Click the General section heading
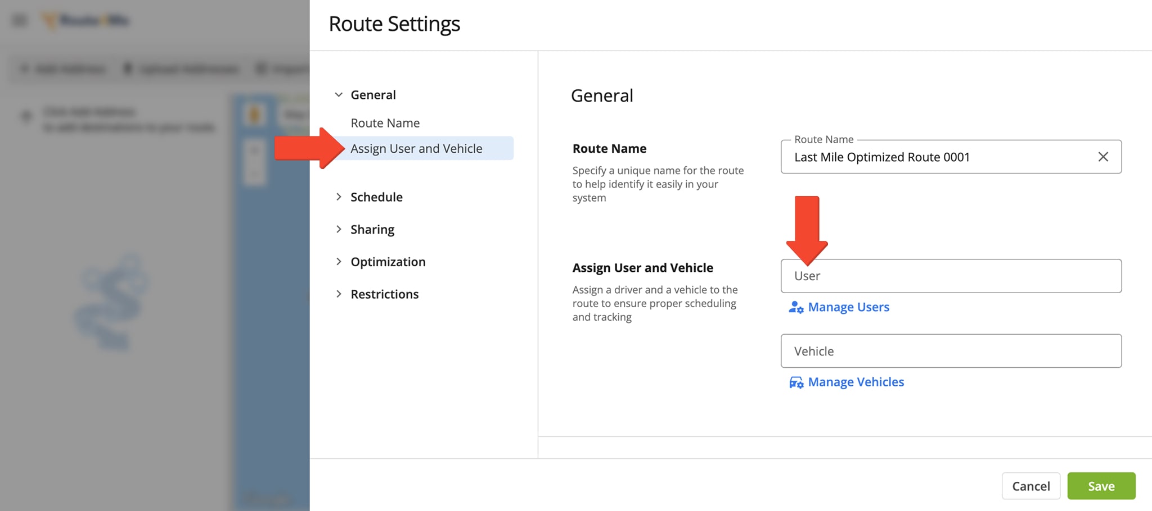1152x511 pixels. pyautogui.click(x=602, y=95)
